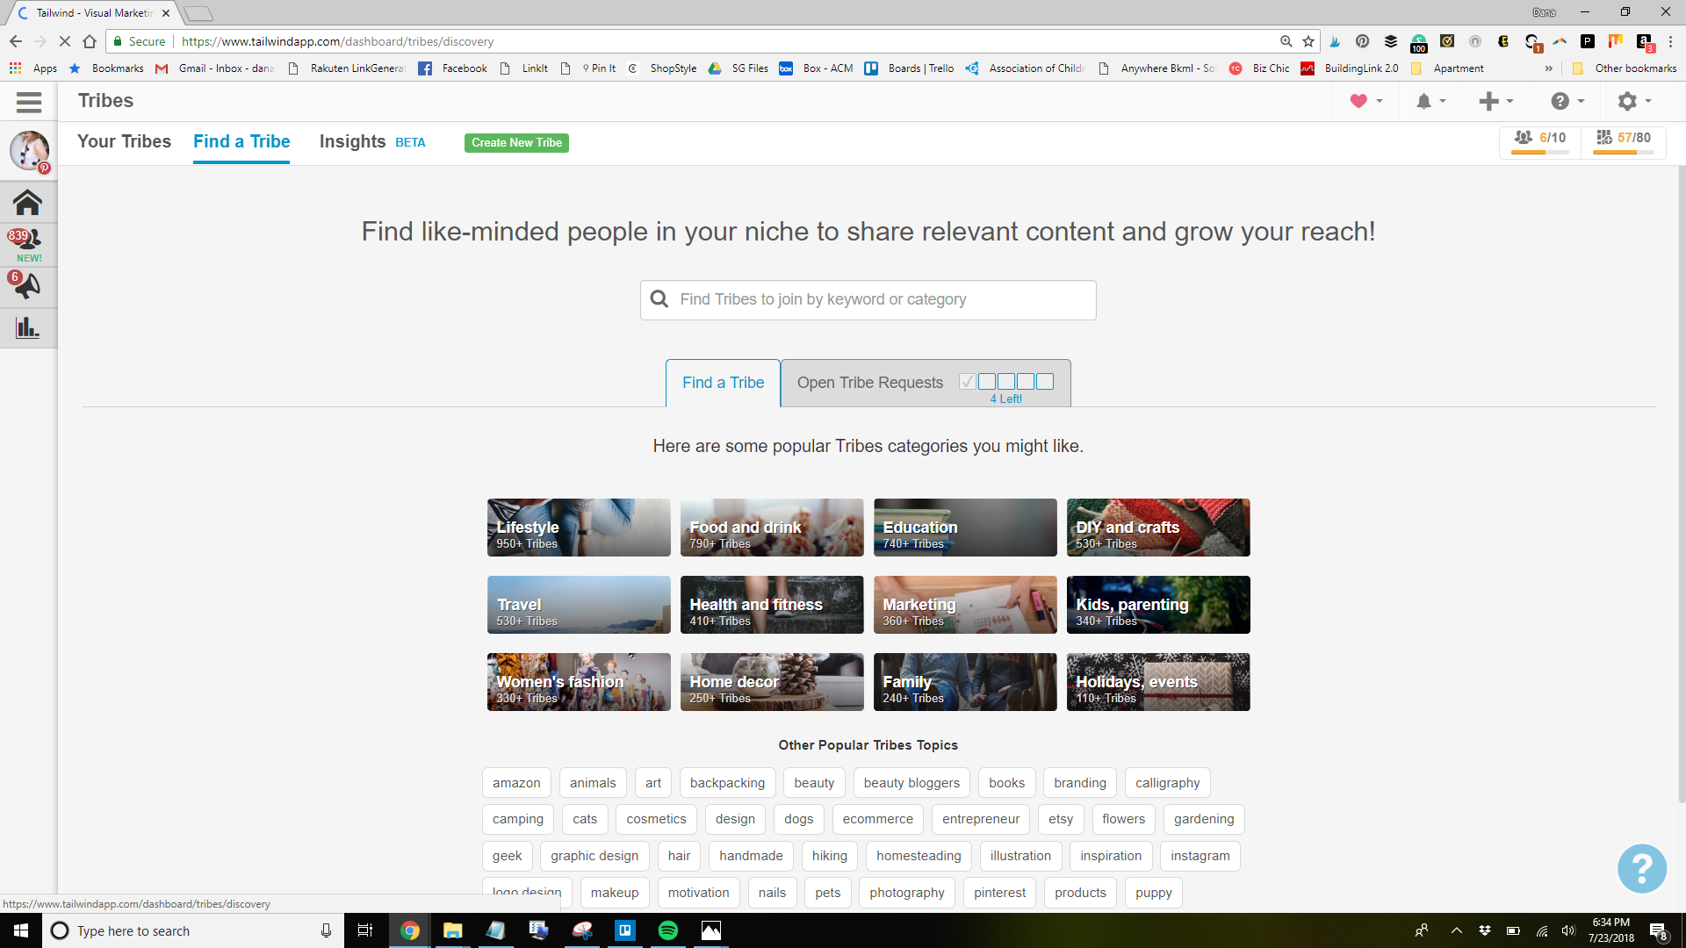
Task: Show hidden system tray icons
Action: (1456, 930)
